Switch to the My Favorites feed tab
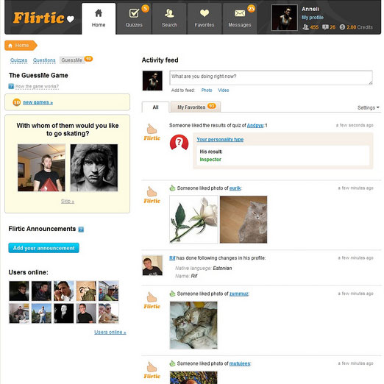The image size is (384, 384). coord(196,107)
